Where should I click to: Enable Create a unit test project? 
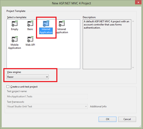tap(8, 86)
